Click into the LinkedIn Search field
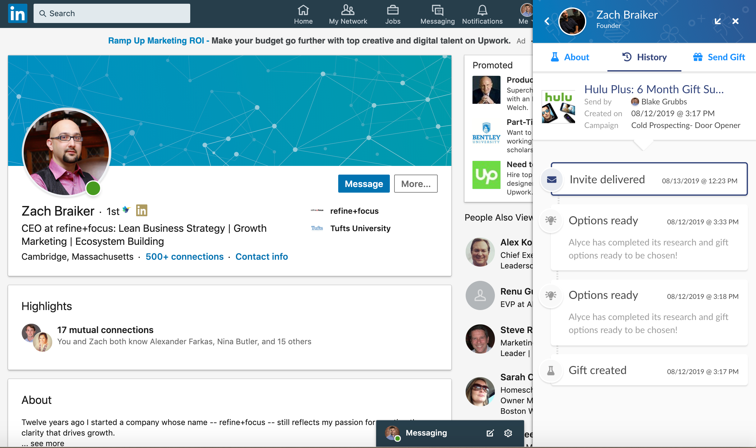Screen dimensions: 756x448 click(112, 13)
